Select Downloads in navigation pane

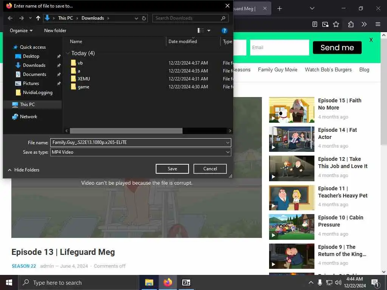[x=34, y=65]
